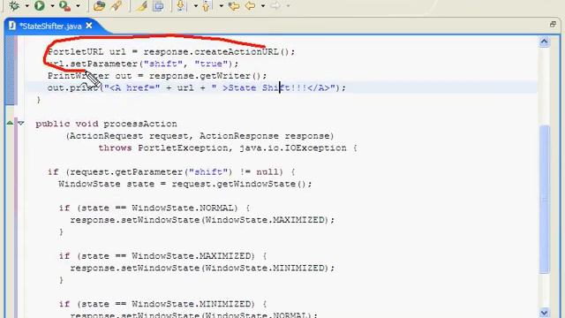Screen dimensions: 565x318
Task: Click the editor scrollbar up arrow
Action: 544,42
